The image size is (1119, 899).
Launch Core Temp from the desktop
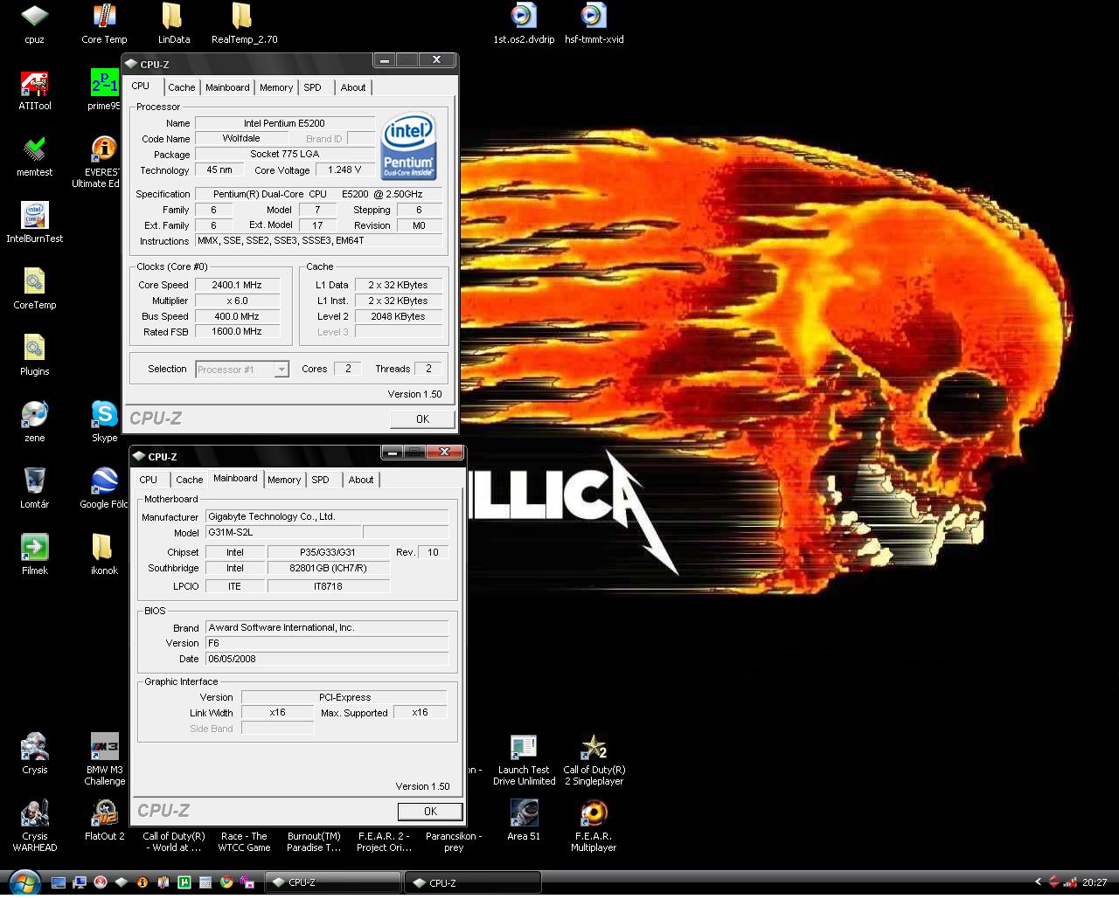point(104,24)
